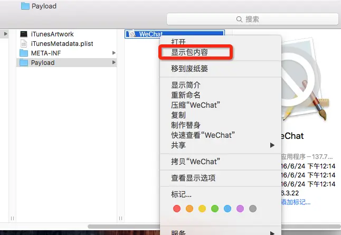This screenshot has width=341, height=235.
Task: Expand the META-INF folder arrow
Action: point(113,53)
